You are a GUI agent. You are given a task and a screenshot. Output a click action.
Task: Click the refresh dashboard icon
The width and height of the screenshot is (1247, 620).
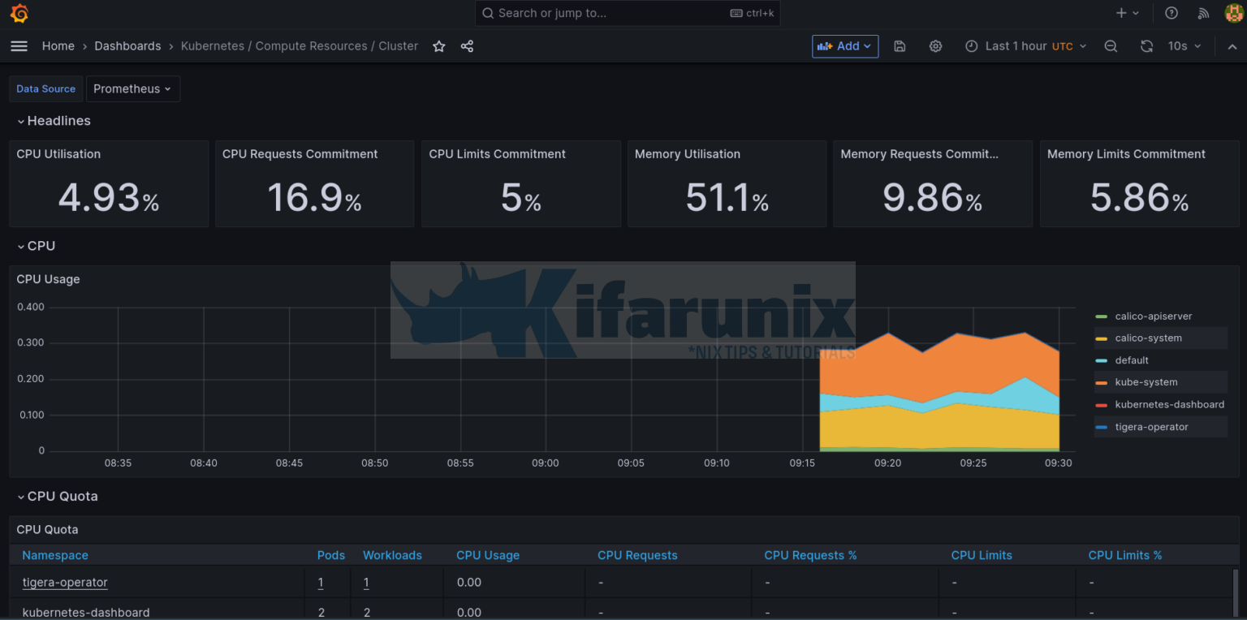click(x=1146, y=46)
